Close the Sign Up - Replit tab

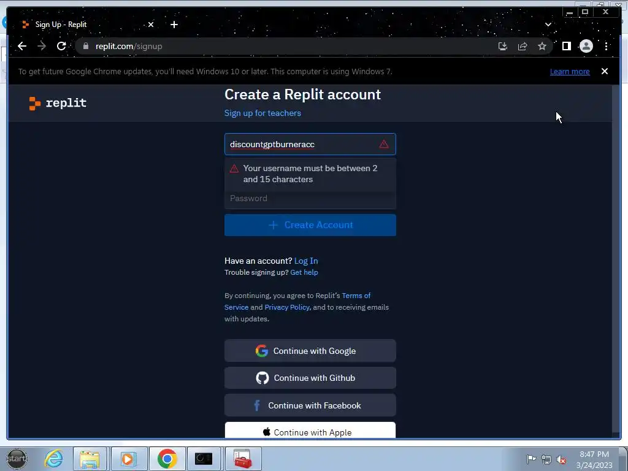tap(151, 25)
